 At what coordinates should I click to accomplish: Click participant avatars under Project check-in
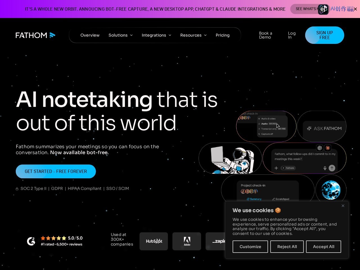pos(249,192)
